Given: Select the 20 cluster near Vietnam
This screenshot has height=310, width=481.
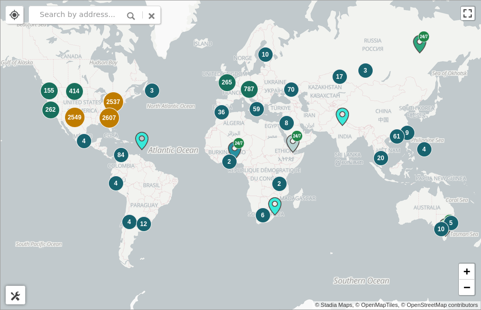Looking at the screenshot, I should click(x=380, y=158).
